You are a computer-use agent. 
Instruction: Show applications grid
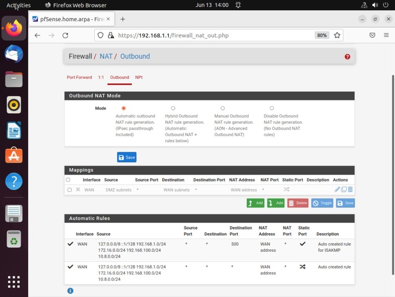(14, 281)
